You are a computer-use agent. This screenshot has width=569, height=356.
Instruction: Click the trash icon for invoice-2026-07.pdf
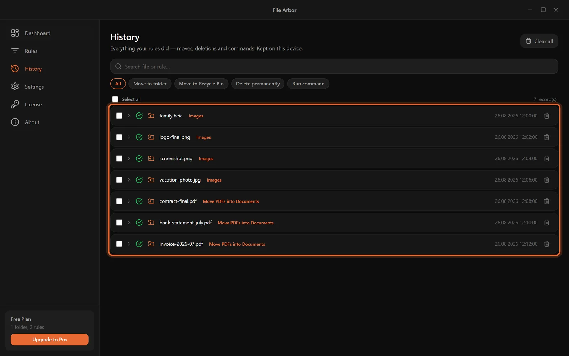tap(547, 244)
